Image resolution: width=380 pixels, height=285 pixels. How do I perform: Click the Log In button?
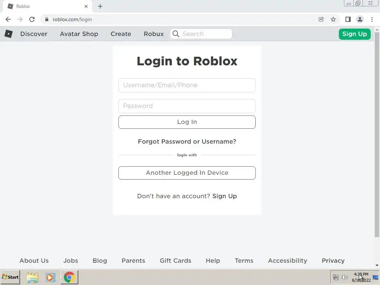click(x=187, y=122)
